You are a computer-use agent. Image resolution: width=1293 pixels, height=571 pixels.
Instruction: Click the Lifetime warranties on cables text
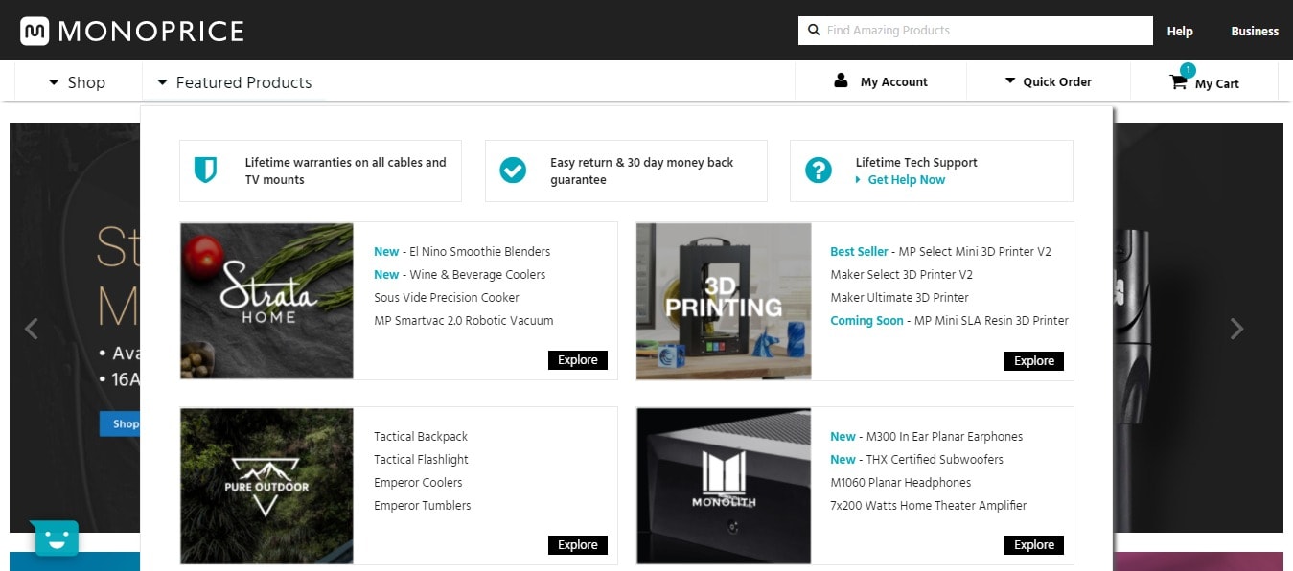coord(346,171)
